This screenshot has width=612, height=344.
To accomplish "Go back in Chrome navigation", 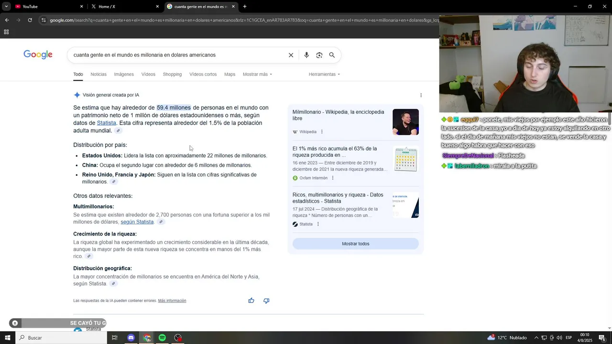I will [x=7, y=20].
